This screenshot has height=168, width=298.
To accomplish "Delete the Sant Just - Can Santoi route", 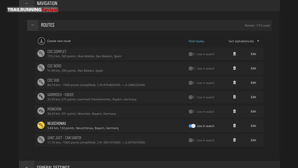I will coord(235,140).
